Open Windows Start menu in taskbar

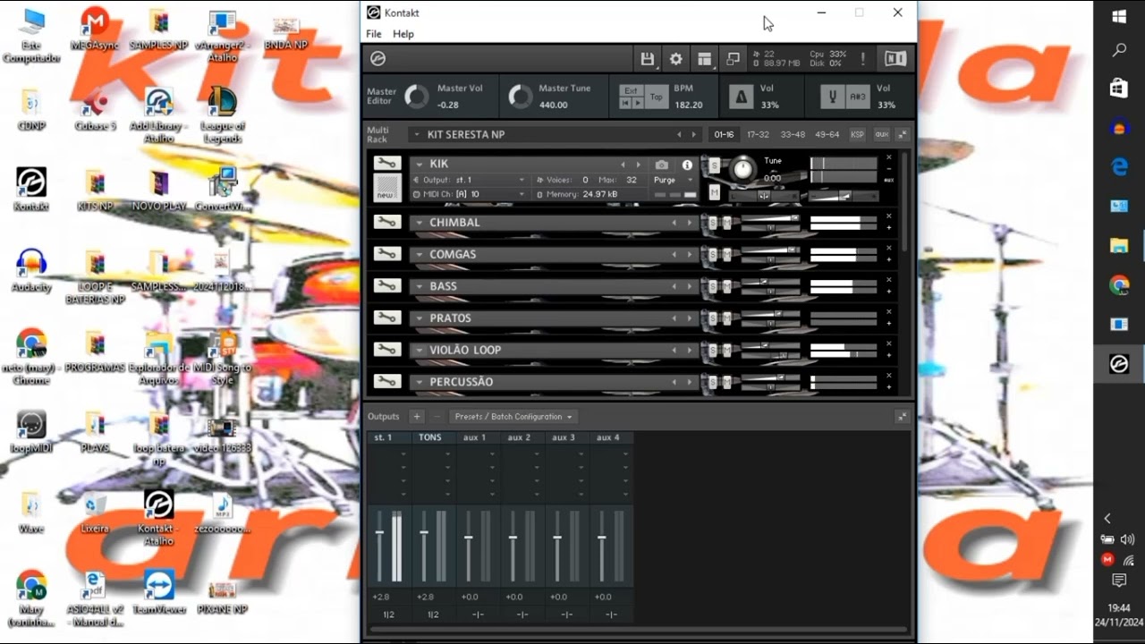[1119, 17]
